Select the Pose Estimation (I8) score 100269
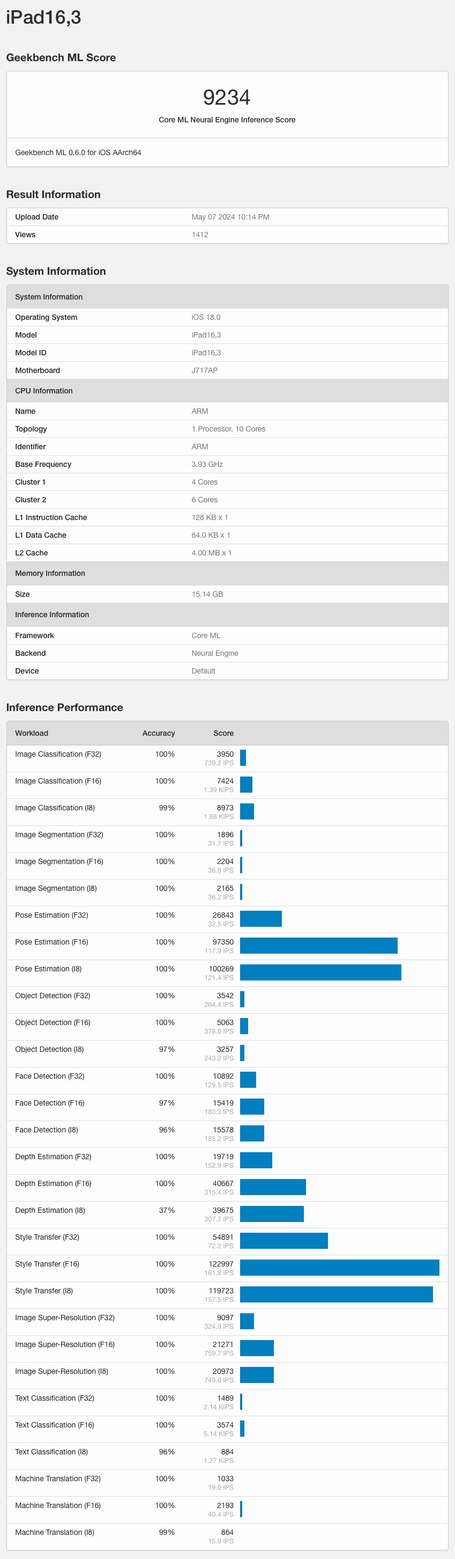The image size is (455, 1559). tap(221, 969)
